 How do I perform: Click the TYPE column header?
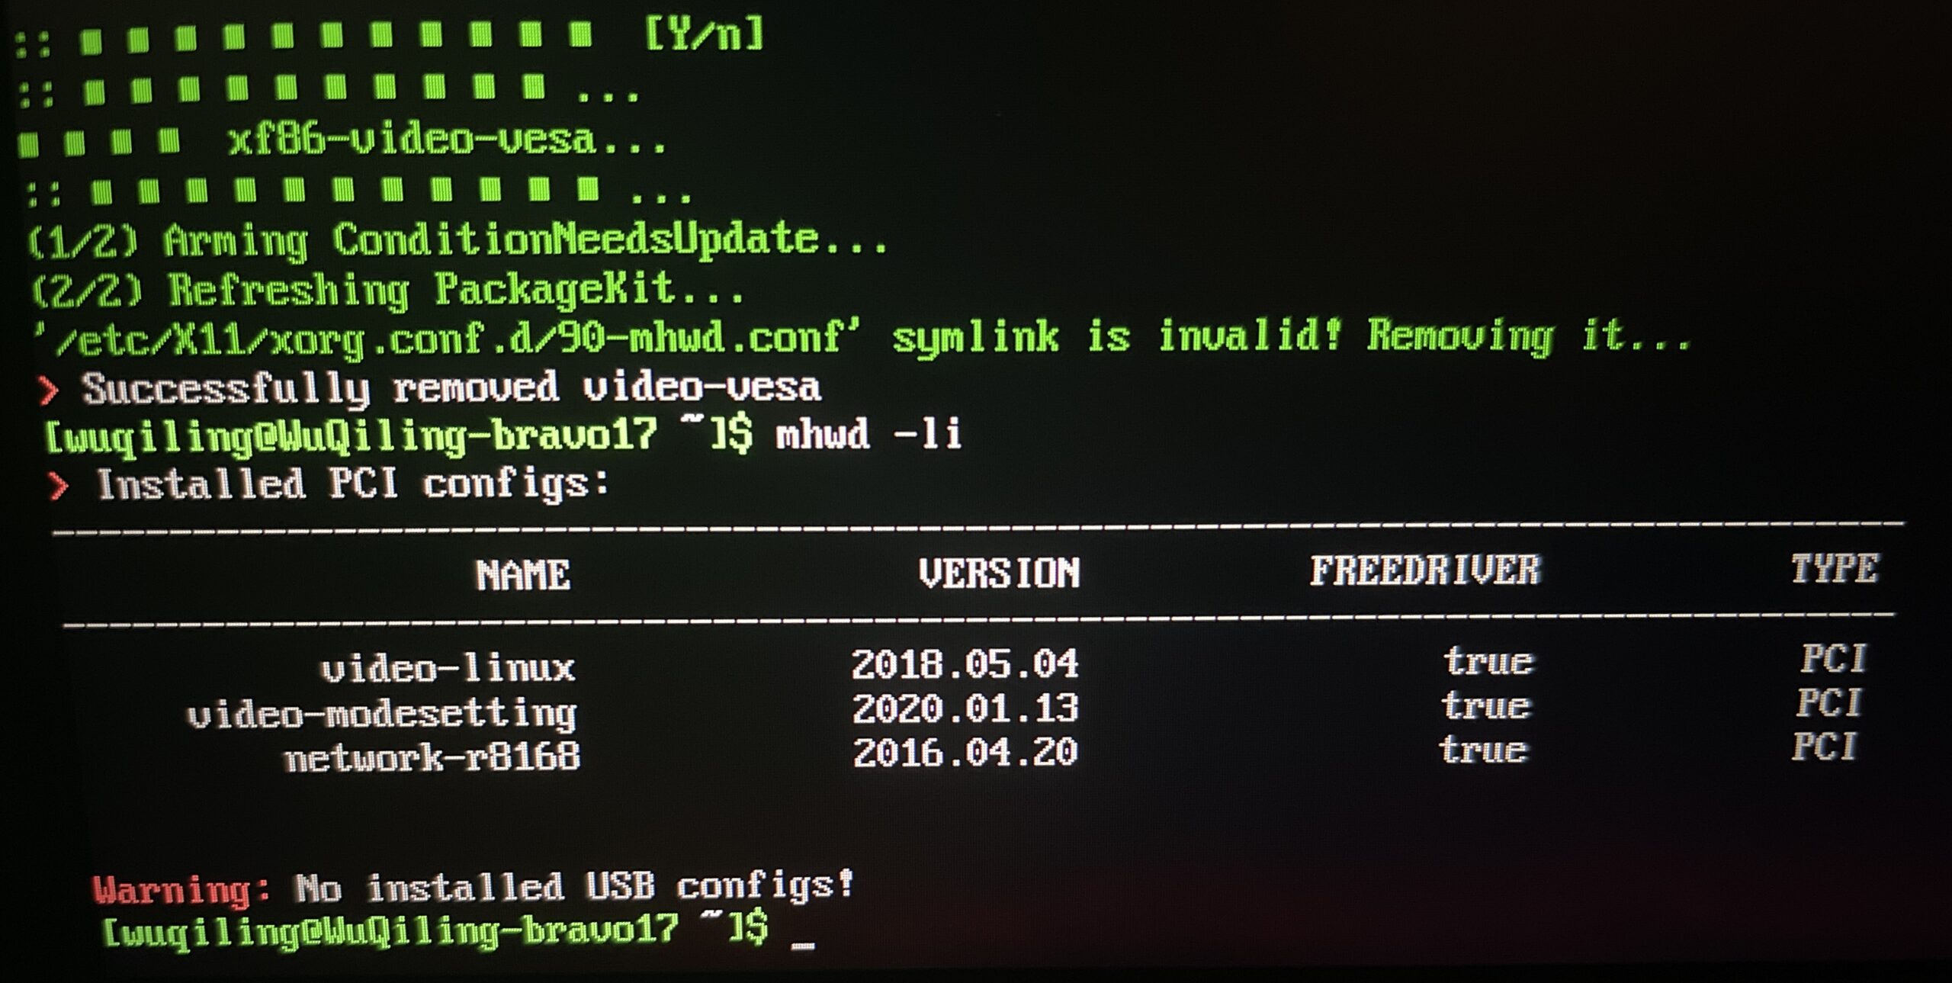point(1835,569)
